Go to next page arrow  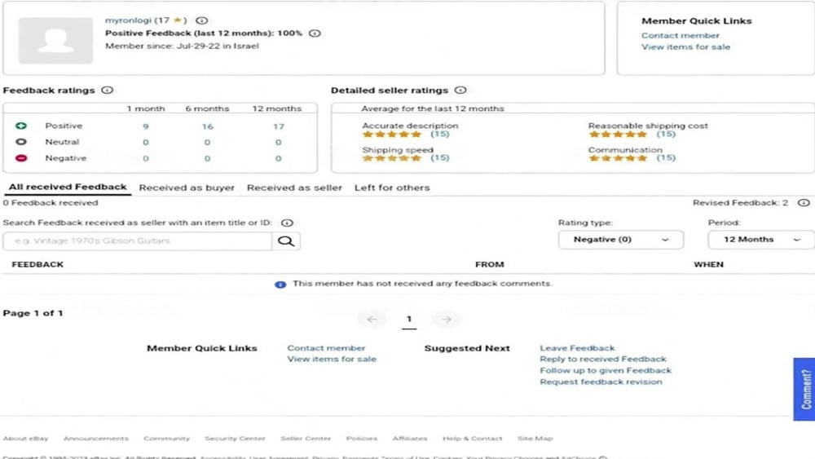[447, 319]
